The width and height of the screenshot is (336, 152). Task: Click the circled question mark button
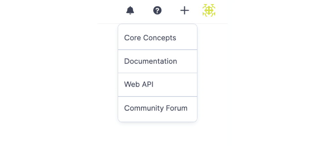(157, 10)
